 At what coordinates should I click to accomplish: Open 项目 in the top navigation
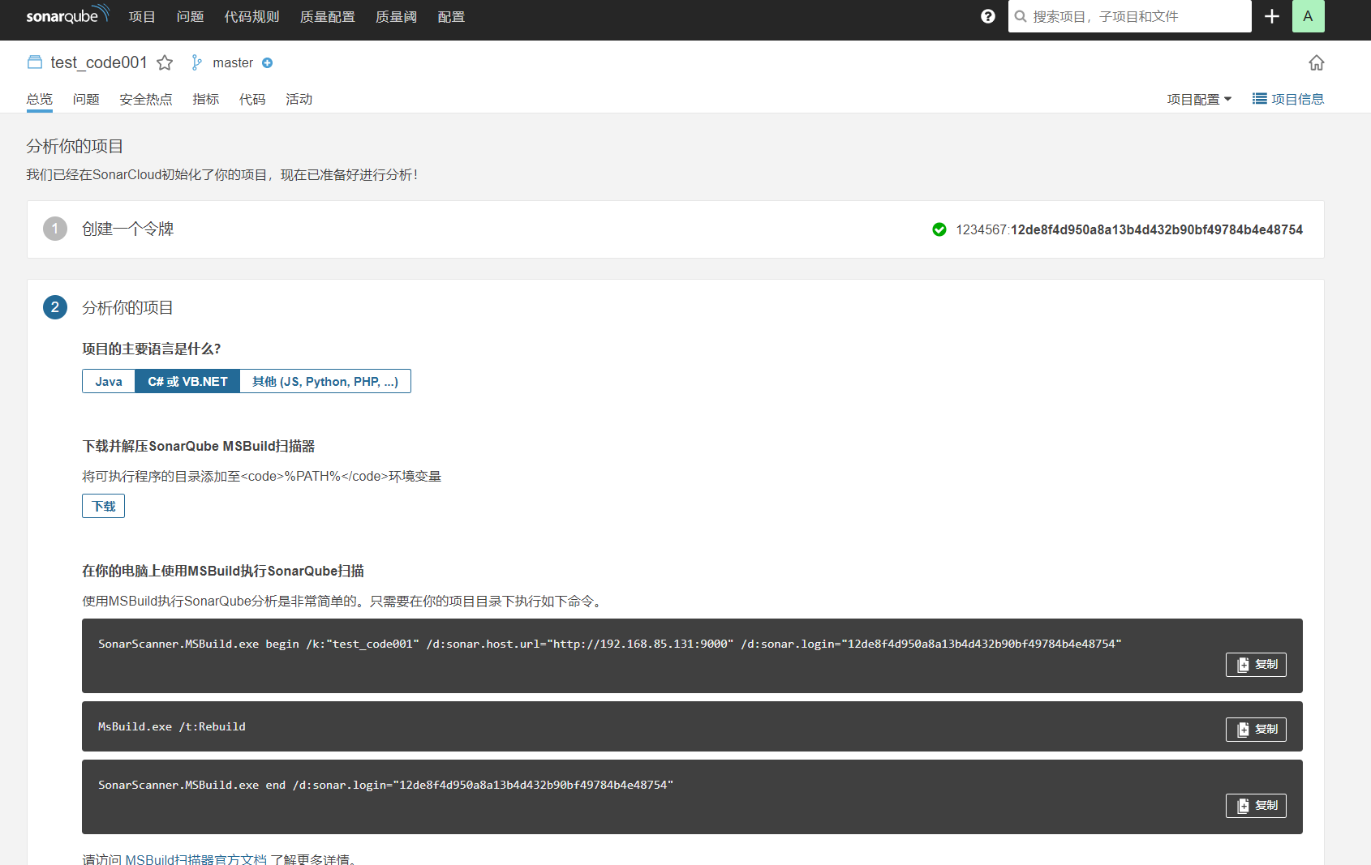(142, 16)
